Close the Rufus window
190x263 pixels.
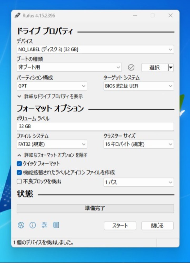point(170,16)
